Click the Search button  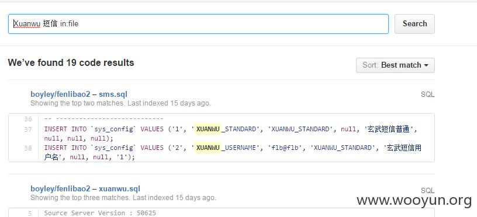(414, 24)
